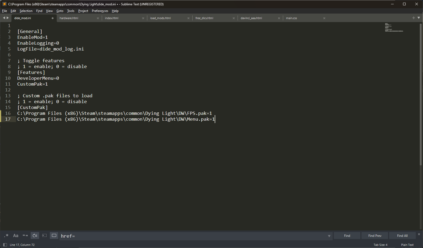The height and width of the screenshot is (248, 423).
Task: Go to next tab with right arrow
Action: 8,18
